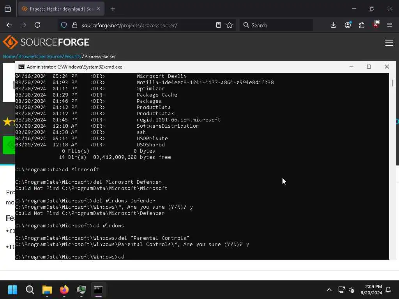Open SourceForge hamburger site menu
Image resolution: width=399 pixels, height=299 pixels.
click(389, 43)
